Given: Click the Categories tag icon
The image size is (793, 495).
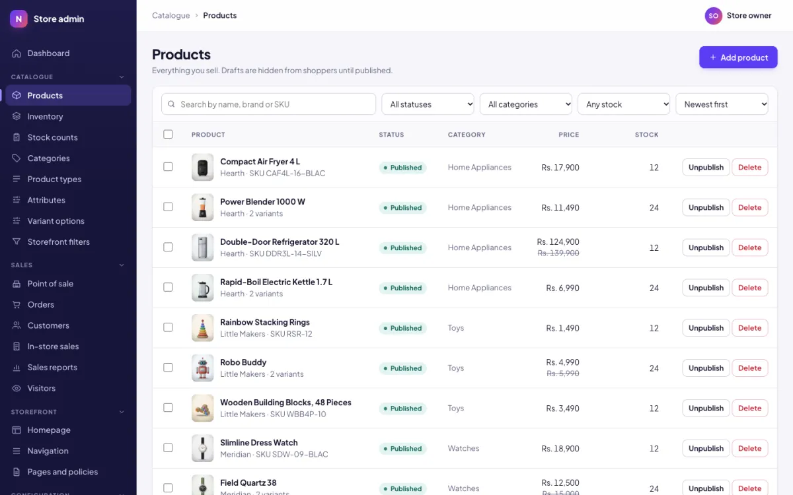Looking at the screenshot, I should 17,158.
